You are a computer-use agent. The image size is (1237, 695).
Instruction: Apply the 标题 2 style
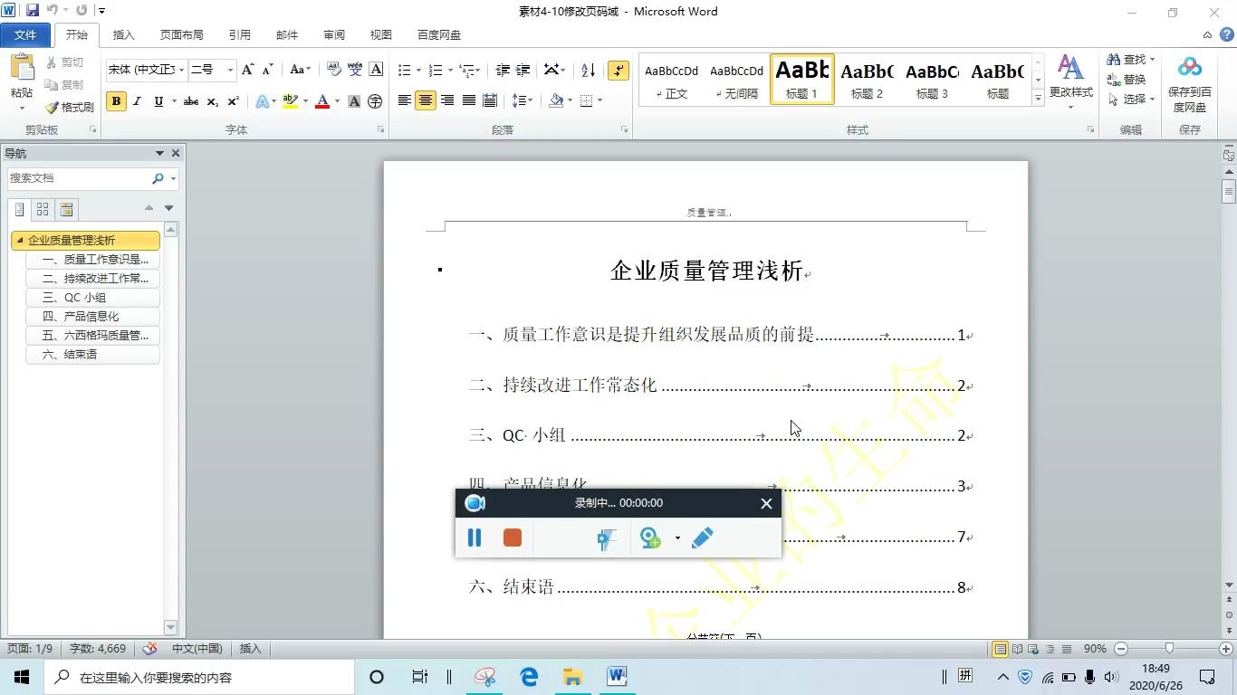pos(867,79)
